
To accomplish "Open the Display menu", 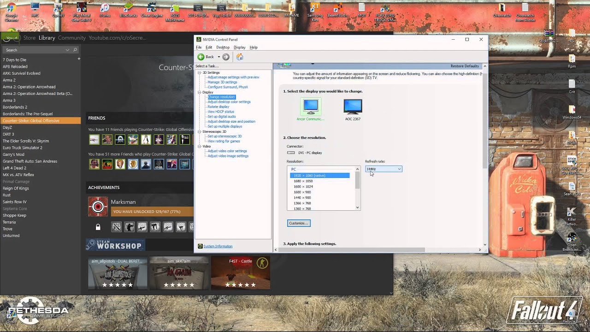I will pyautogui.click(x=239, y=47).
